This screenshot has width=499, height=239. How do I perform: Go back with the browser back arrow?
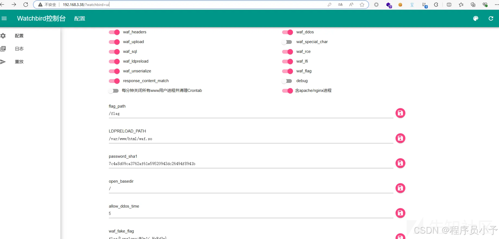click(x=2, y=5)
